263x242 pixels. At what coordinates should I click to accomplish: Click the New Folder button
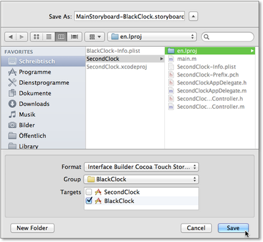[x=32, y=228]
